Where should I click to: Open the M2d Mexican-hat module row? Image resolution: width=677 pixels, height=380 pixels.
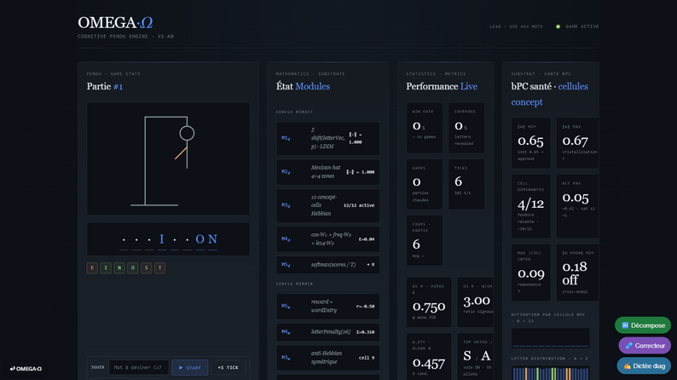click(328, 172)
